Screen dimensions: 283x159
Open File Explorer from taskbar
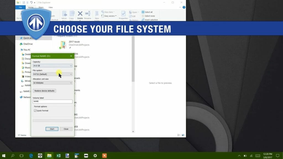click(x=49, y=156)
